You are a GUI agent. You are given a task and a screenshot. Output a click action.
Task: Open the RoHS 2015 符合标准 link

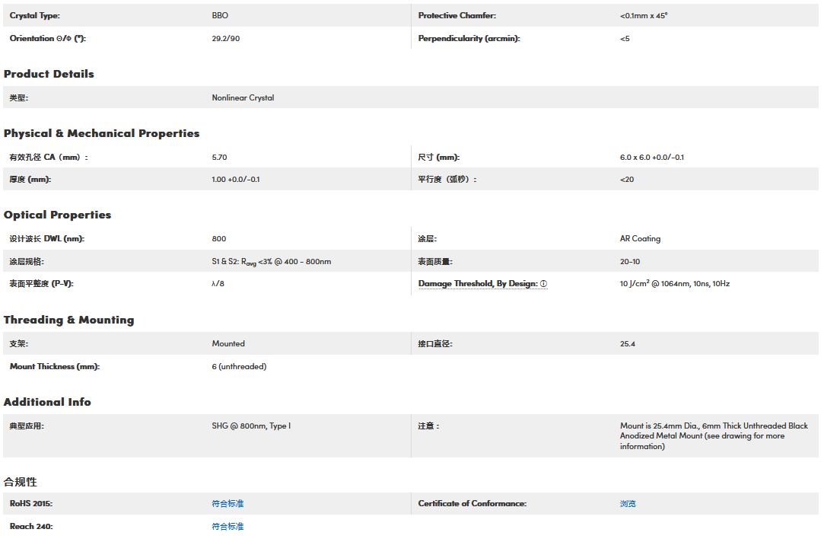pyautogui.click(x=227, y=504)
